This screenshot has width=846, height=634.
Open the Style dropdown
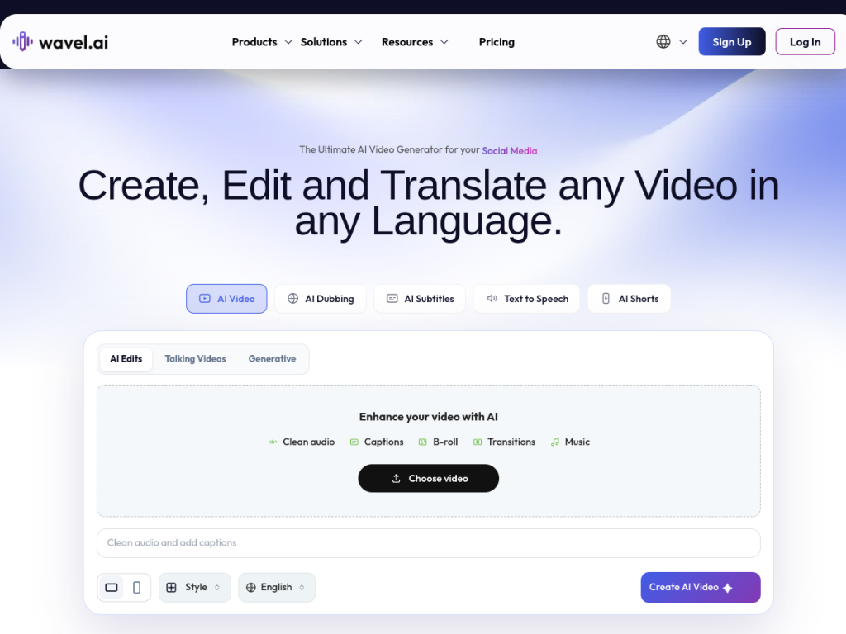coord(195,587)
